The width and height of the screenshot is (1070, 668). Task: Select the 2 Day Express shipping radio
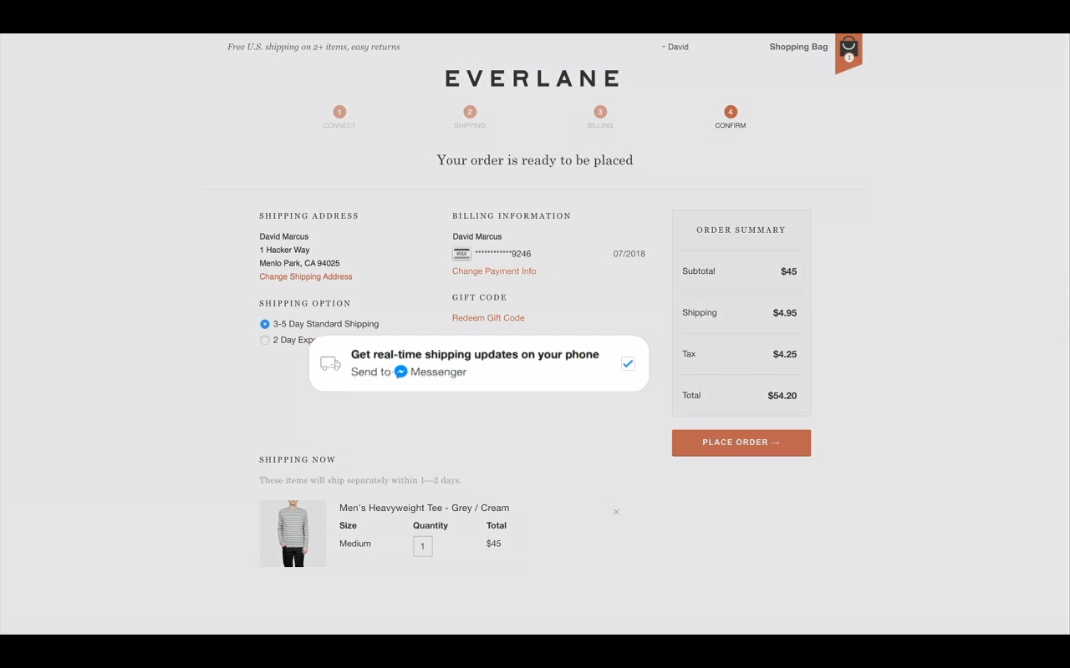[265, 340]
